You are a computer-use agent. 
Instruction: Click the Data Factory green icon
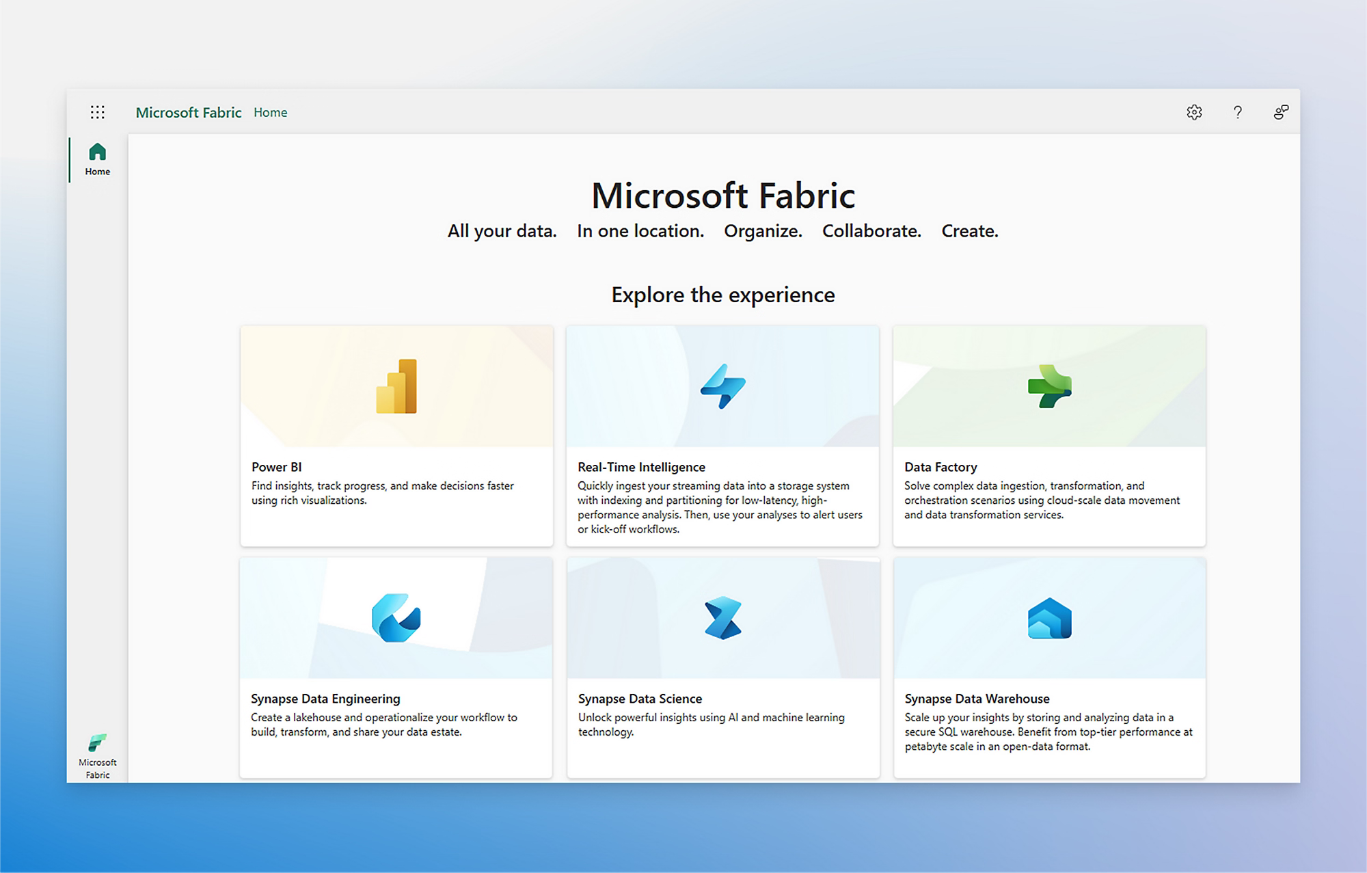pos(1049,386)
